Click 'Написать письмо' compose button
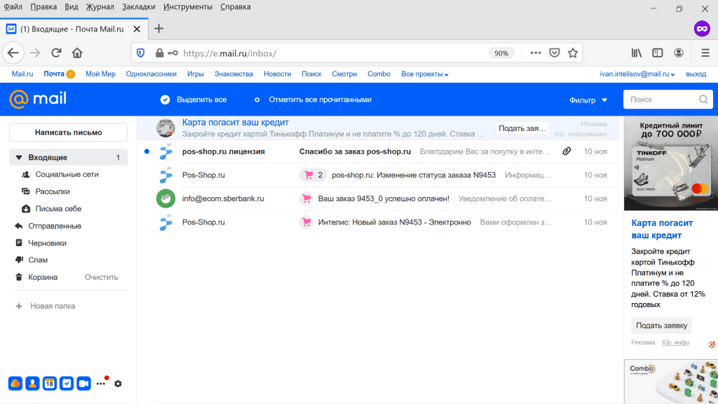Image resolution: width=718 pixels, height=404 pixels. tap(68, 133)
